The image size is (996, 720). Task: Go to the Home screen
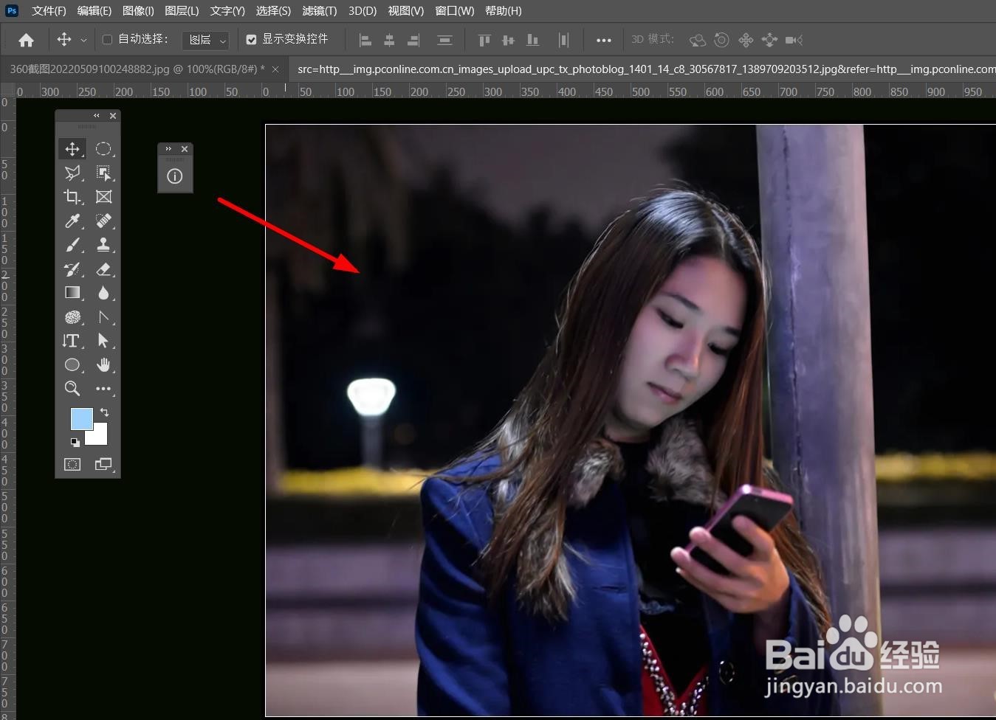(26, 40)
